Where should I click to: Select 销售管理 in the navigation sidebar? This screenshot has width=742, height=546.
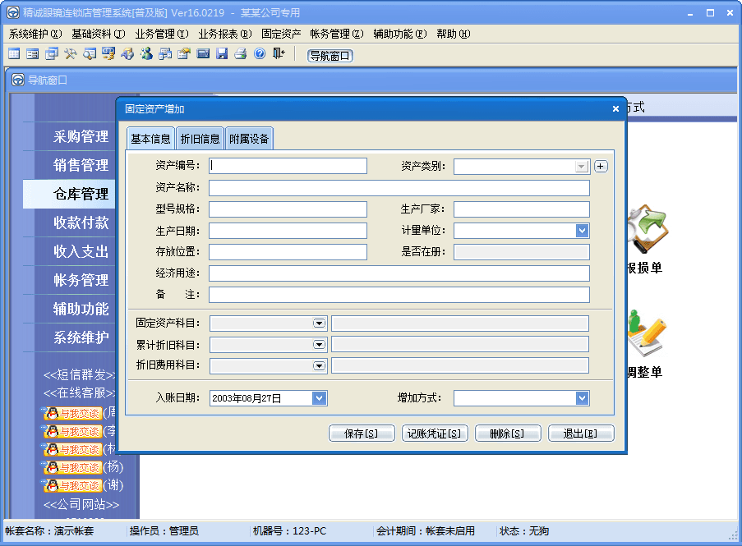coord(81,165)
